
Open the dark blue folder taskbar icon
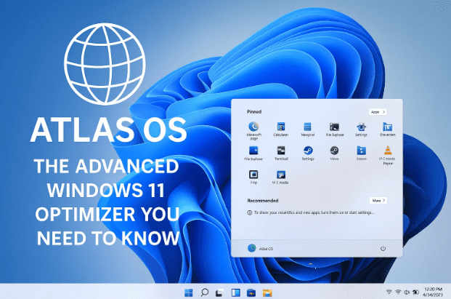[251, 293]
